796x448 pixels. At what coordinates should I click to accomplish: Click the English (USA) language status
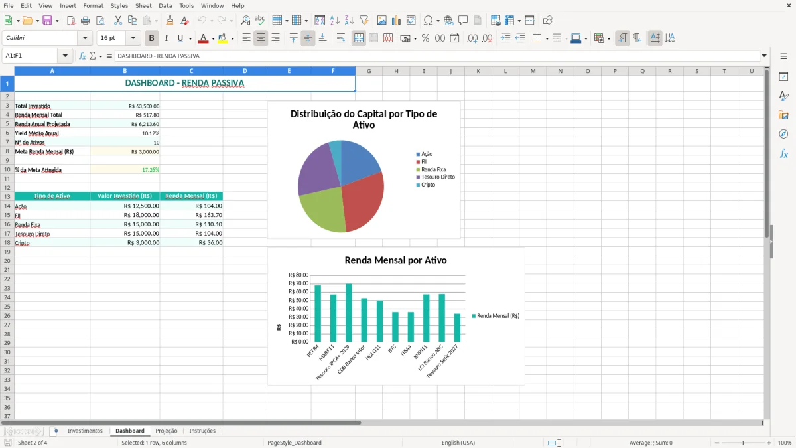tap(458, 443)
